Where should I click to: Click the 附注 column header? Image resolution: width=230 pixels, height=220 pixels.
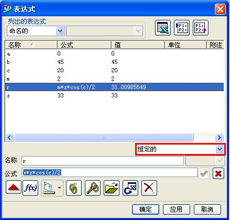tap(215, 45)
